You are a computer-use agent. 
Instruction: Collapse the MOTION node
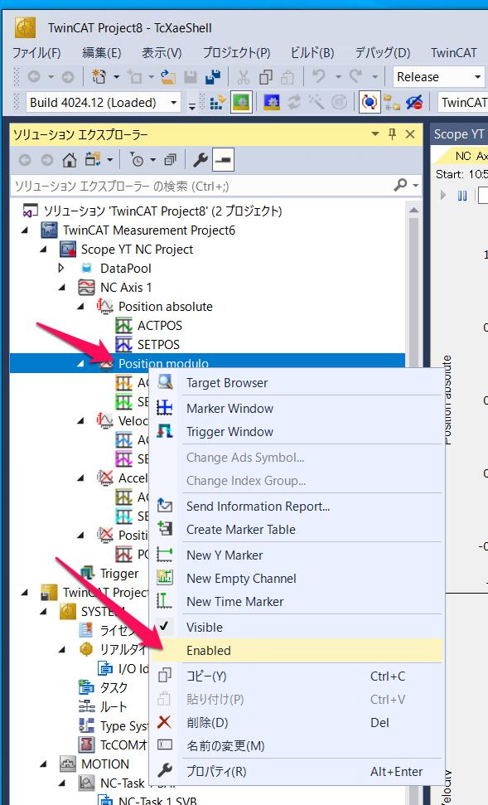coord(44,764)
